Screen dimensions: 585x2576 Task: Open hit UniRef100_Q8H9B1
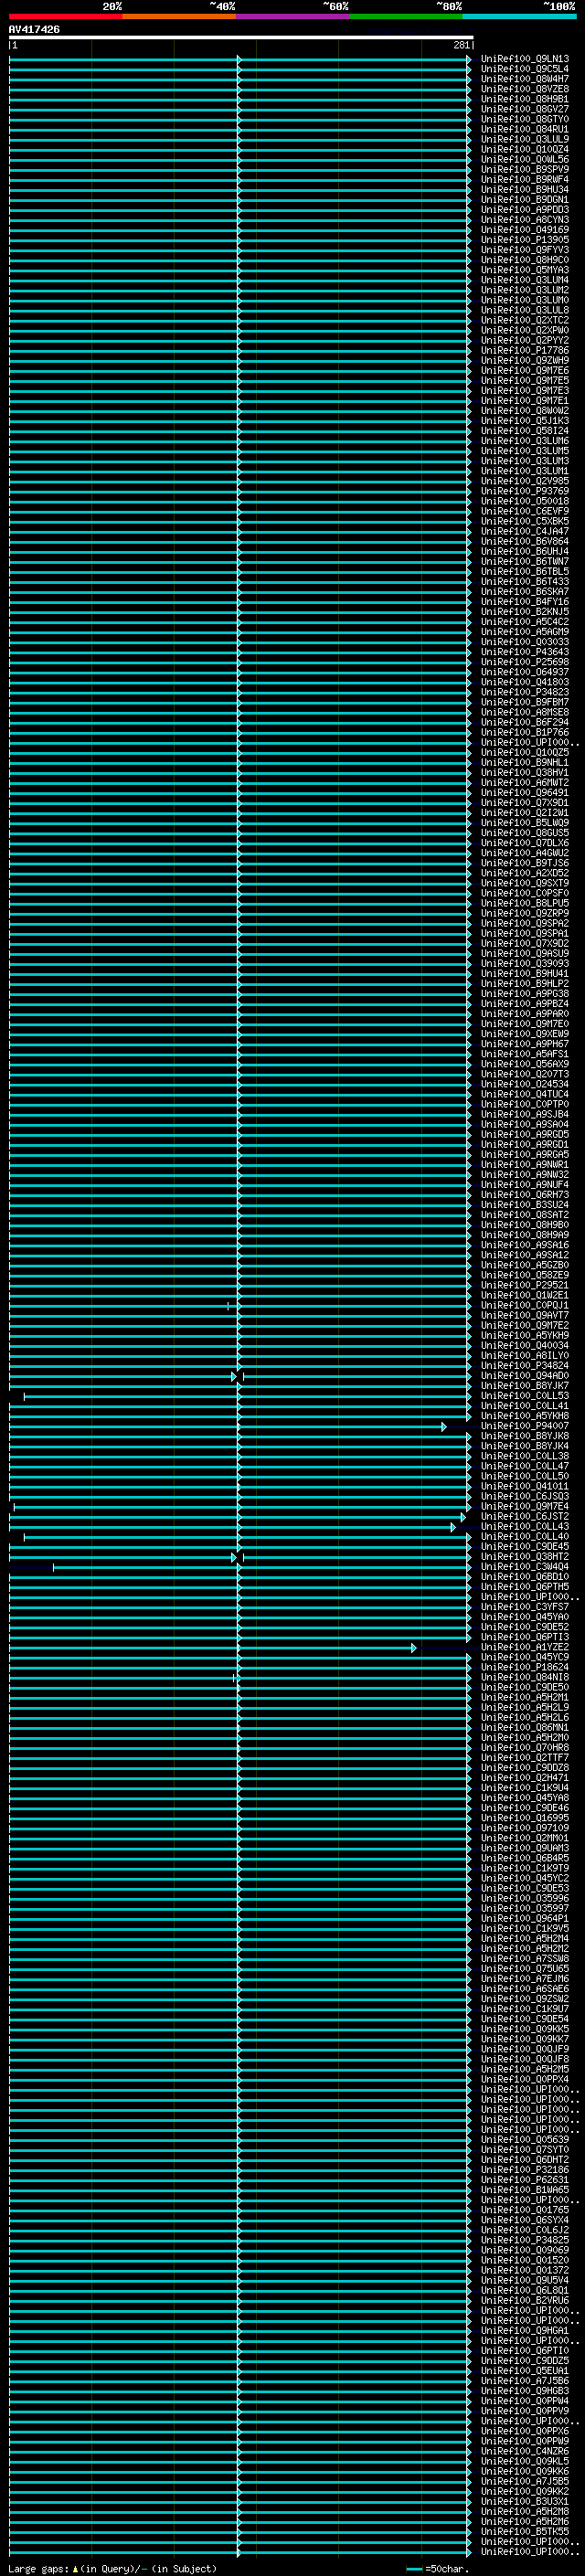(x=525, y=99)
